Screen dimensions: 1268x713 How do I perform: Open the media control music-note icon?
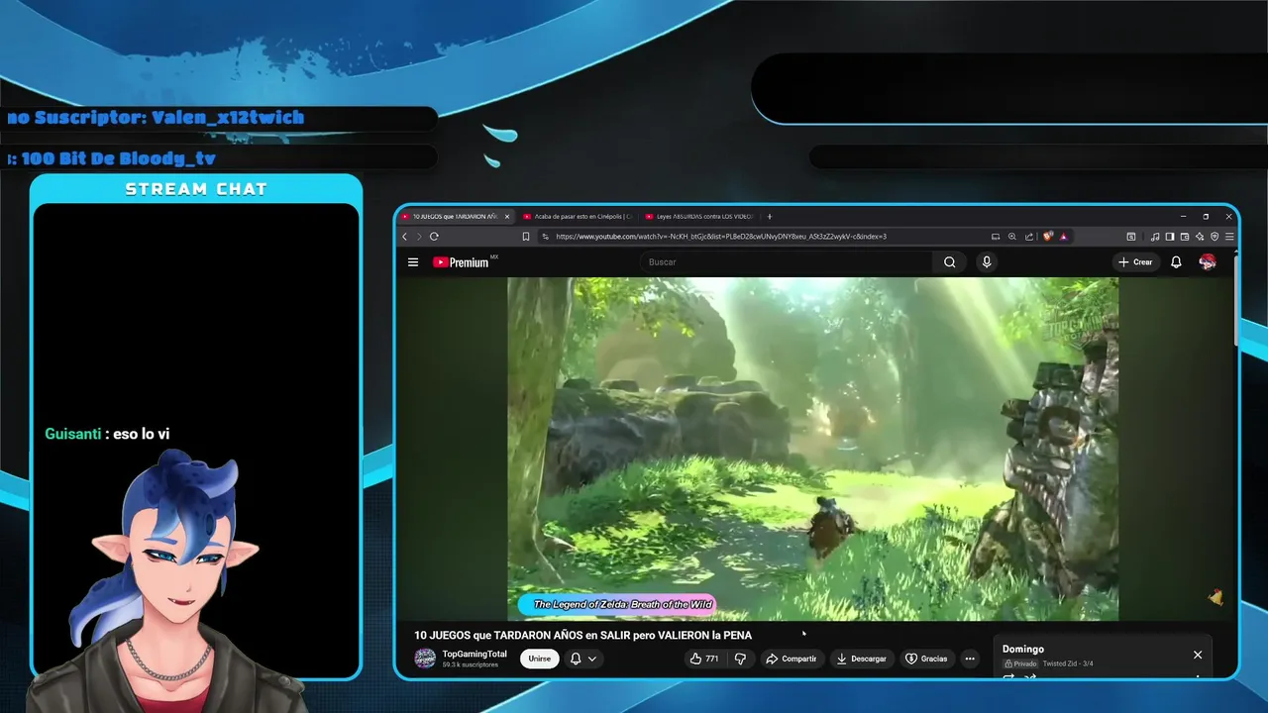pyautogui.click(x=1155, y=237)
